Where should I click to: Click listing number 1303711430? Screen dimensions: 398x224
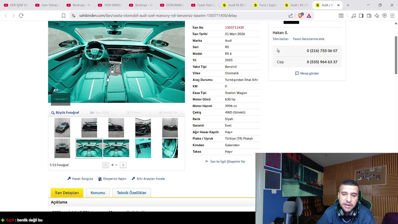(x=234, y=28)
